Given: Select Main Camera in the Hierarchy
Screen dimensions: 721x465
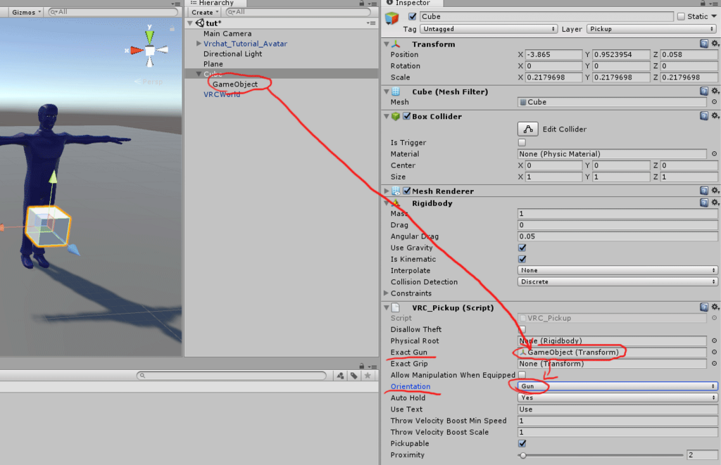Looking at the screenshot, I should pyautogui.click(x=227, y=34).
